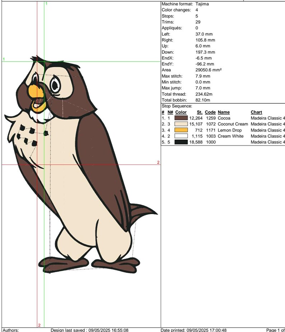Select the thread code '1171'

coord(211,130)
